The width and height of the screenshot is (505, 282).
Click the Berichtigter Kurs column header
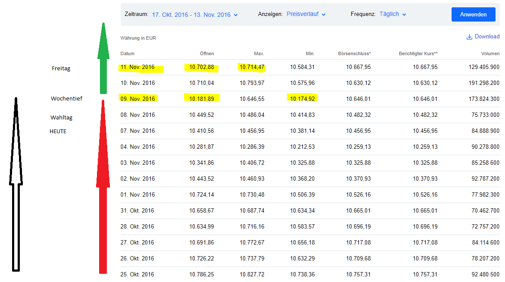tap(412, 53)
